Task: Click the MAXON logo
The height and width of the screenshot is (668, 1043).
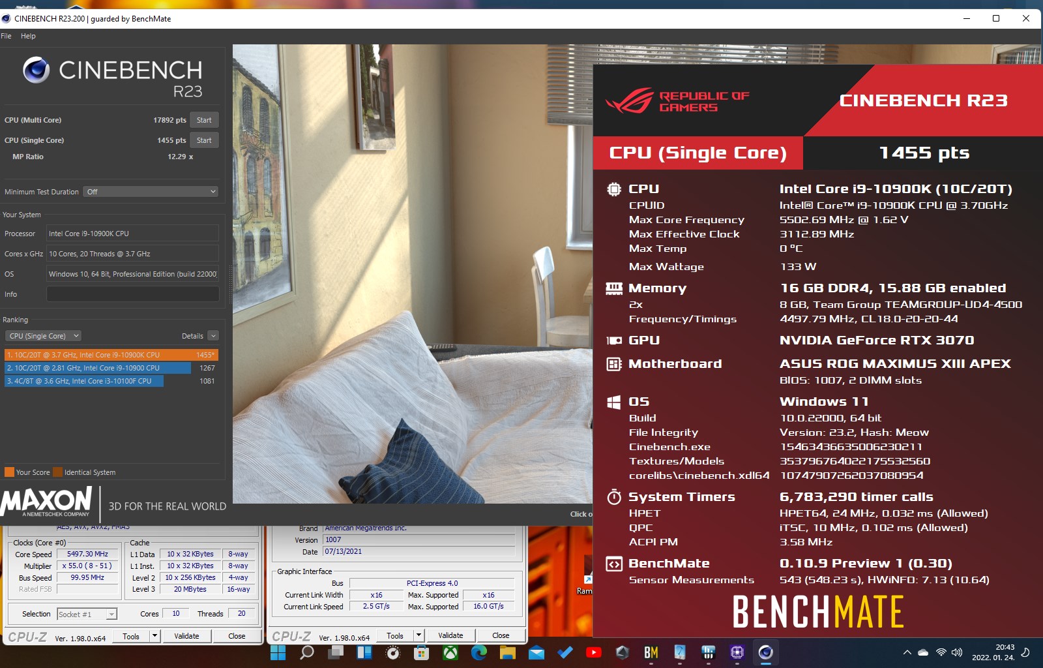Action: point(46,502)
